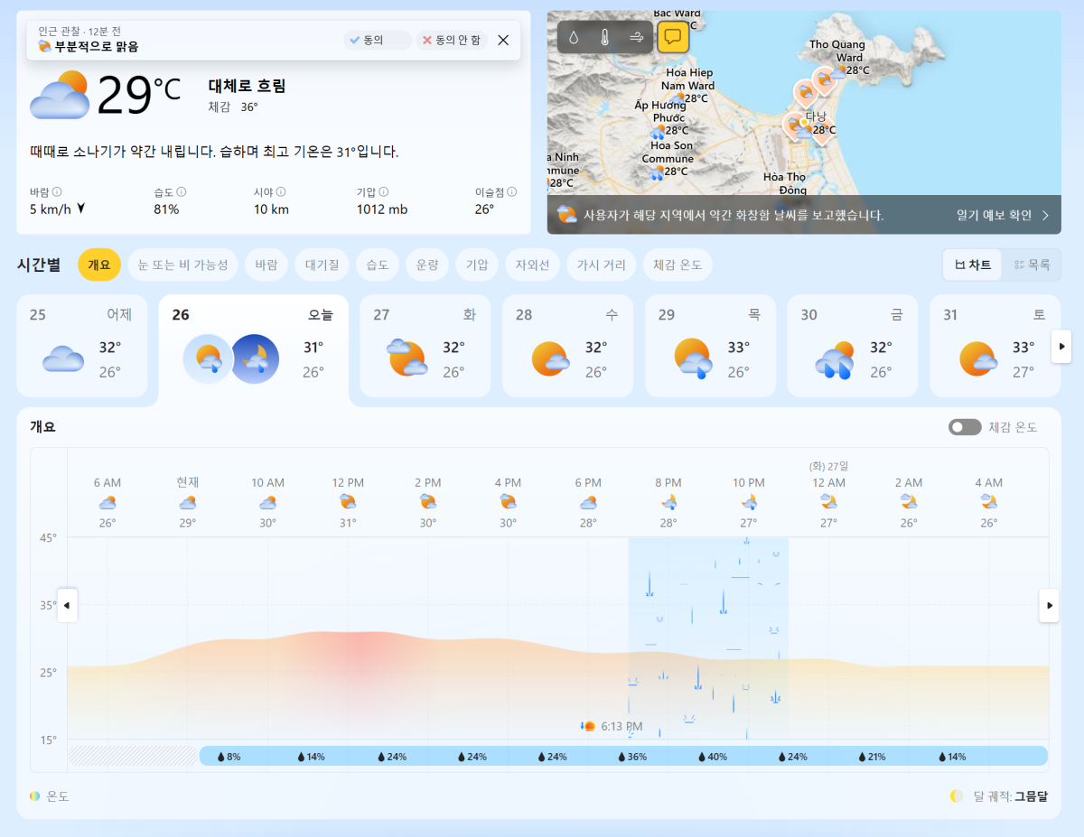Click the Áp Hương Phước map marker

(658, 131)
